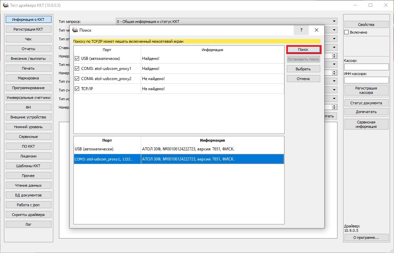Select the highlighted COM3 АТОЛ 30Ф result row
This screenshot has width=394, height=253.
click(x=178, y=159)
